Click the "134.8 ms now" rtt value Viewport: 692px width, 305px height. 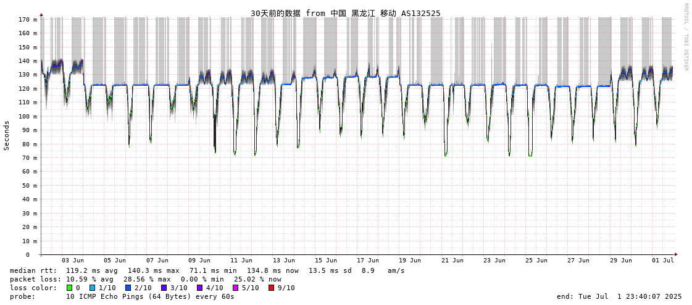click(273, 270)
